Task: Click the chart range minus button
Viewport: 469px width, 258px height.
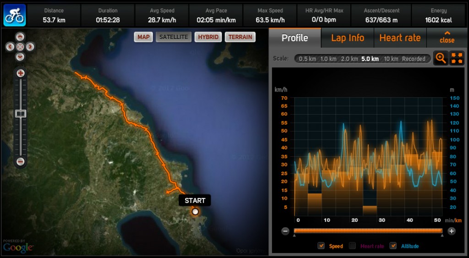Action: 285,231
